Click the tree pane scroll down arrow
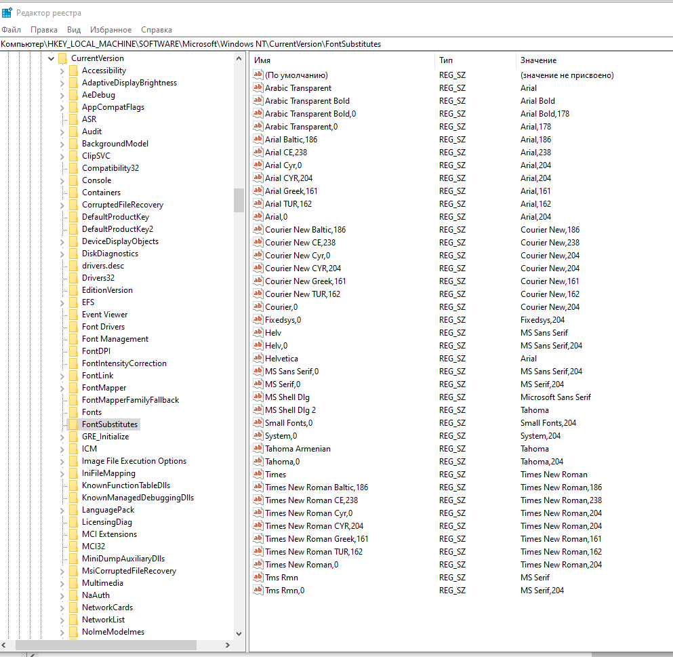The image size is (673, 657). coord(239,633)
